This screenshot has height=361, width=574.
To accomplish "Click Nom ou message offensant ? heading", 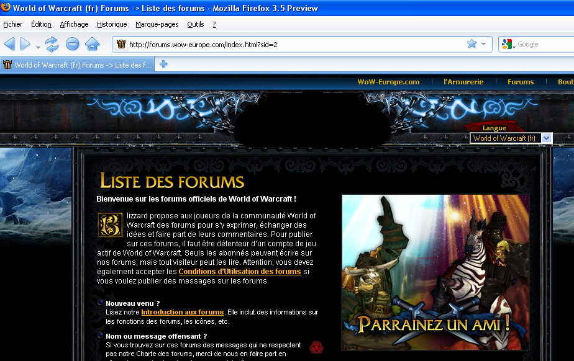I will pyautogui.click(x=157, y=336).
